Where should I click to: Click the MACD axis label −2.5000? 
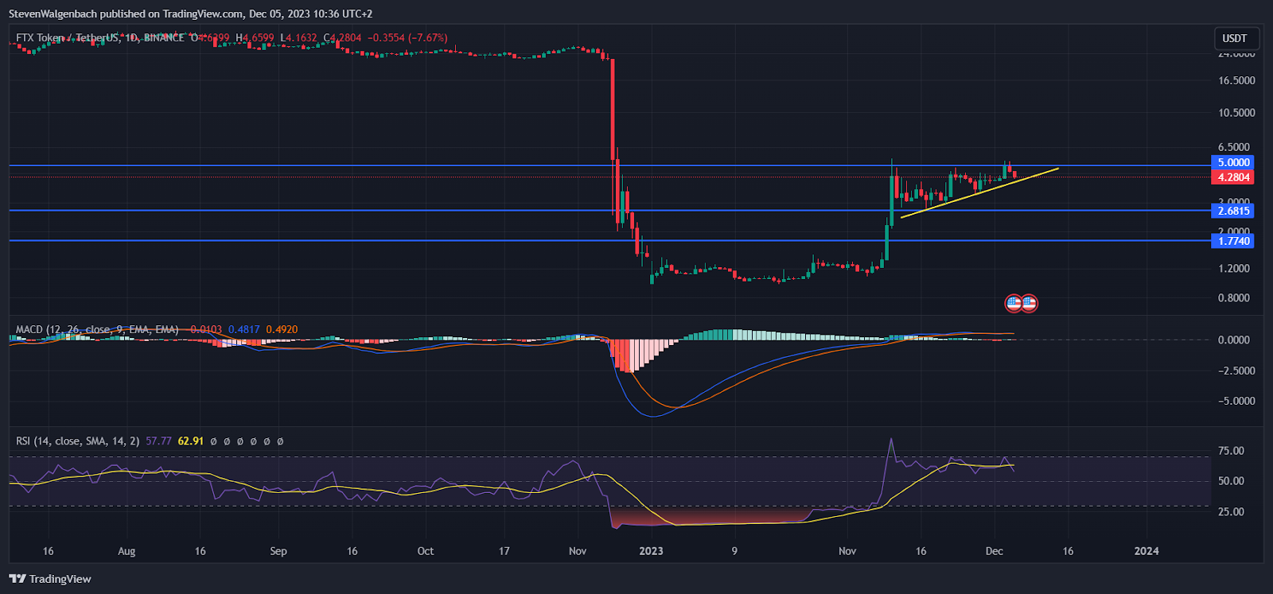pyautogui.click(x=1236, y=371)
